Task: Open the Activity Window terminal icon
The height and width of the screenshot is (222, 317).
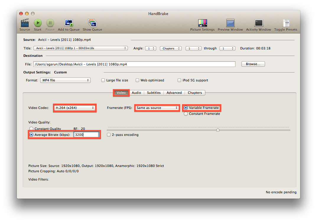Action: [x=259, y=23]
